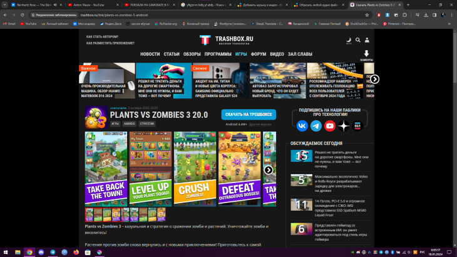Open the НОВОСТИ menu section
The height and width of the screenshot is (257, 457).
point(150,55)
